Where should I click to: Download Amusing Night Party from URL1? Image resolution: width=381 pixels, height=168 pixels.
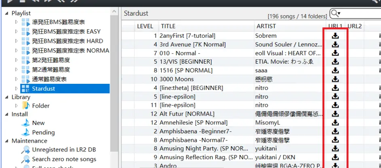(x=335, y=148)
